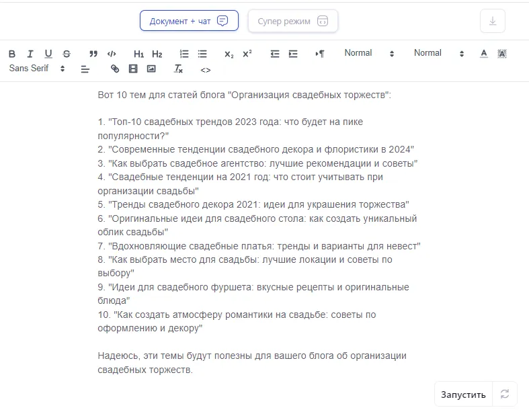Click topic 2 "Современные тенденции свадебного декора"
Viewport: 529px width, 414px height.
(255, 149)
